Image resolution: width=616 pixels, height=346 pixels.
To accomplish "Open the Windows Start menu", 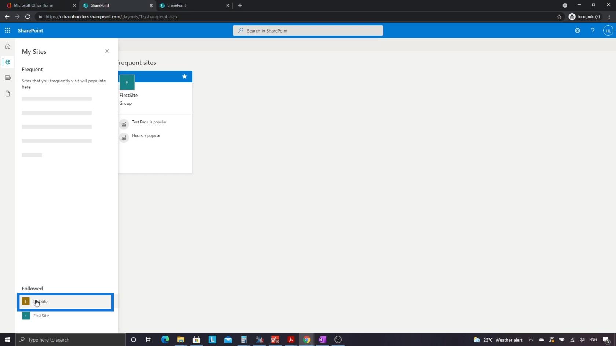I will pyautogui.click(x=8, y=340).
